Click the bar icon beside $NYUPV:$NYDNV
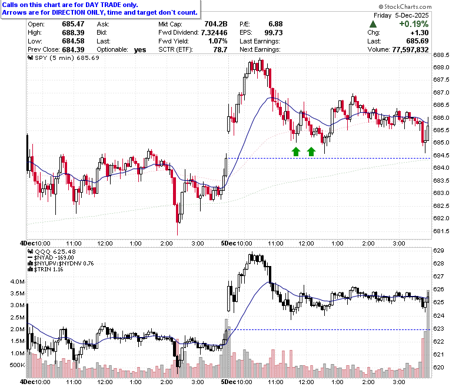 point(31,264)
